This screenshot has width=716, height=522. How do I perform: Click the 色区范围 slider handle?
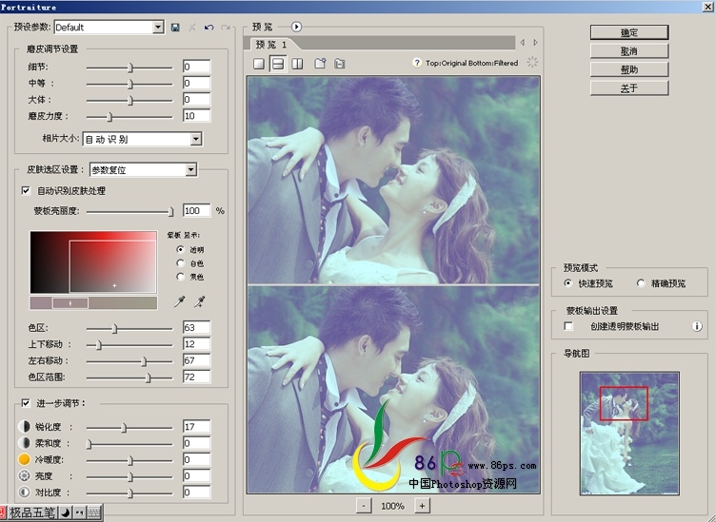[148, 377]
